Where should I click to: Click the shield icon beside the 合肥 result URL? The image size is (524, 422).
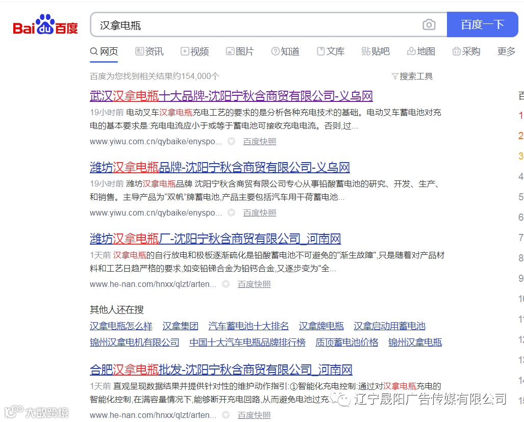(226, 415)
